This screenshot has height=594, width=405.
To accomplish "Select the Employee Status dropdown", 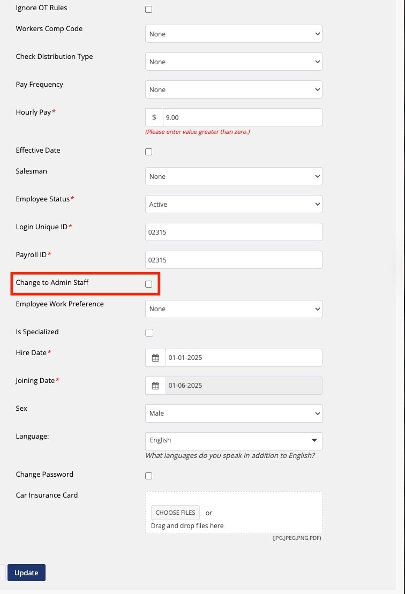I will (234, 204).
